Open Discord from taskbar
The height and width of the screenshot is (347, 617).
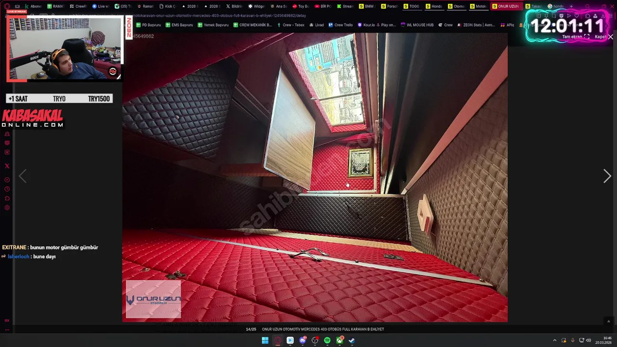pos(303,340)
